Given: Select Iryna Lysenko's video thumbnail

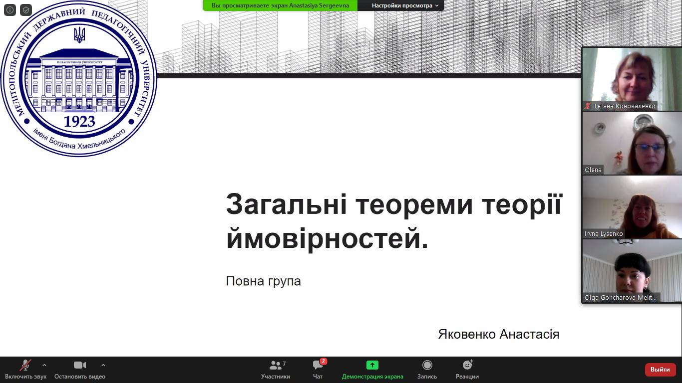Looking at the screenshot, I should [632, 206].
